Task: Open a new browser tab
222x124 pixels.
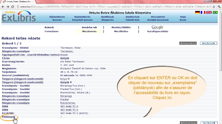Action: (38, 2)
